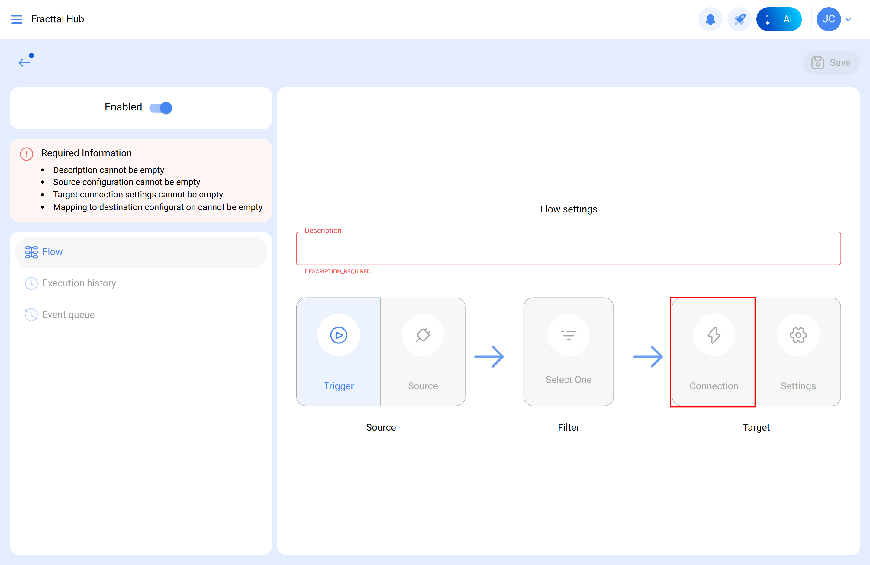Open the Event queue section
Viewport: 870px width, 565px height.
point(68,314)
